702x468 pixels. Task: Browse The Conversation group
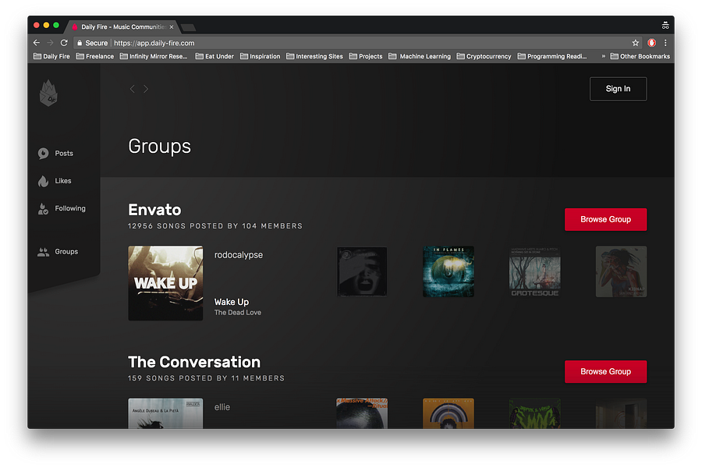(x=605, y=372)
